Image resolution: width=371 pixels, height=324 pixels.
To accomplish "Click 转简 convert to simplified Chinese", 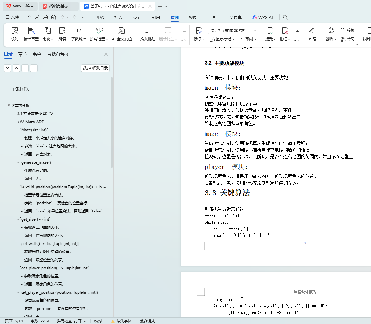I will coord(347,39).
